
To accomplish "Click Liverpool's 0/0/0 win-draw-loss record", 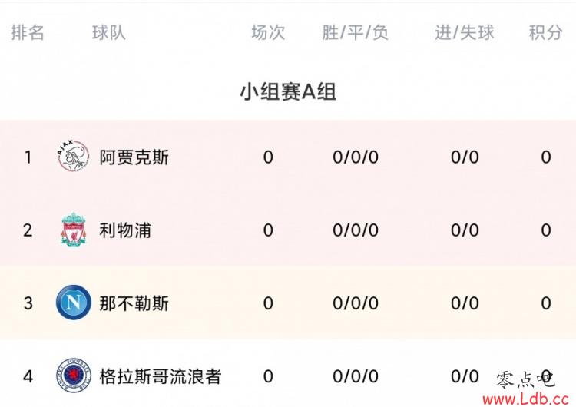I will (356, 230).
